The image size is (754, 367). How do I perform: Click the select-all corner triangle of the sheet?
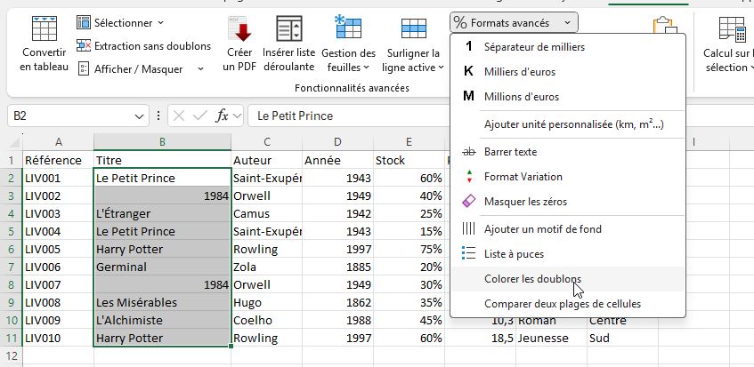click(x=14, y=142)
